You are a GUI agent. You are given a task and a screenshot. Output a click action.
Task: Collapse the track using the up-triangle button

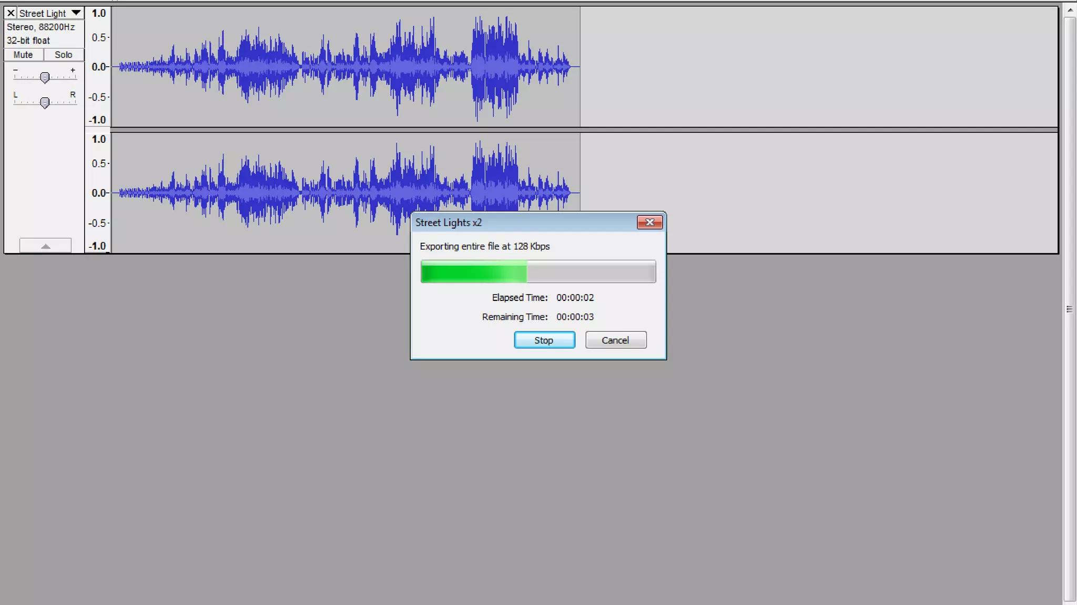click(x=45, y=246)
